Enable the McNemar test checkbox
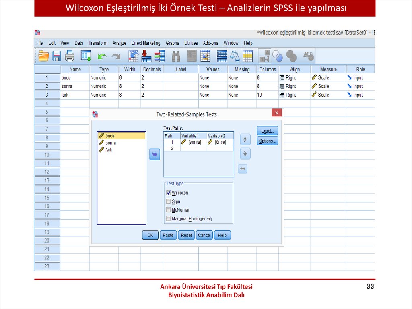The height and width of the screenshot is (309, 412). pyautogui.click(x=169, y=210)
